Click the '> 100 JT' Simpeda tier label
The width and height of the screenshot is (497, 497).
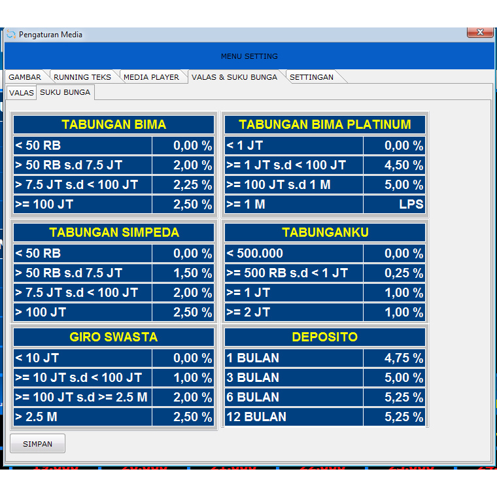82,312
